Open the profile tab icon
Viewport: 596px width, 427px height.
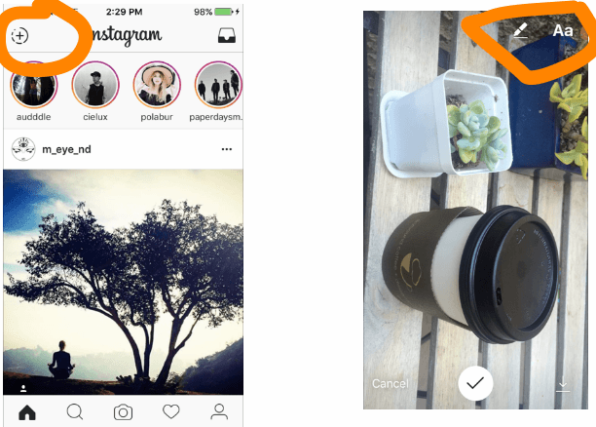click(x=219, y=411)
